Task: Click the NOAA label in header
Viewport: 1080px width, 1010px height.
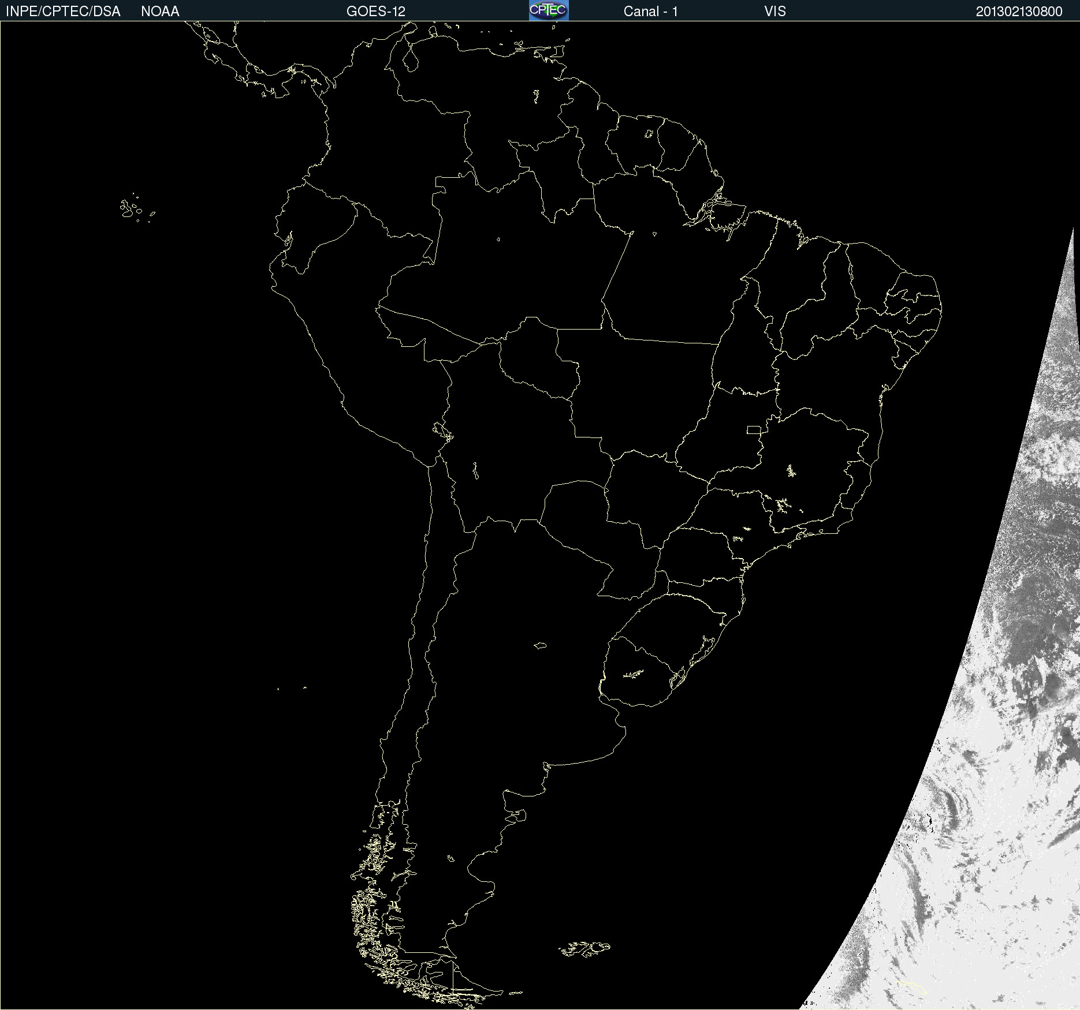Action: coord(160,12)
